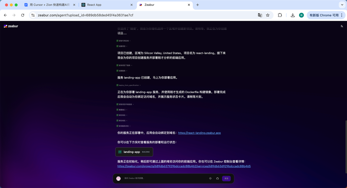Click the page vertical scrollbar thumb
This screenshot has height=188, width=347.
click(x=346, y=146)
